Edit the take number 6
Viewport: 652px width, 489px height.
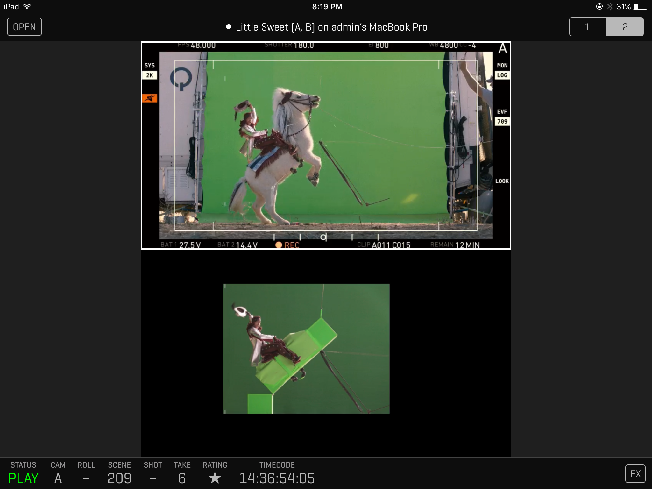coord(182,478)
